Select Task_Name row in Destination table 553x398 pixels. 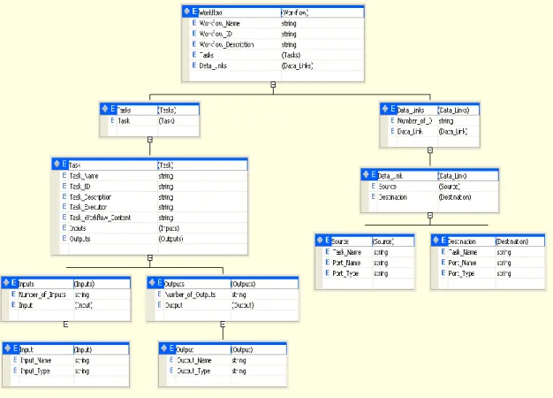point(492,252)
